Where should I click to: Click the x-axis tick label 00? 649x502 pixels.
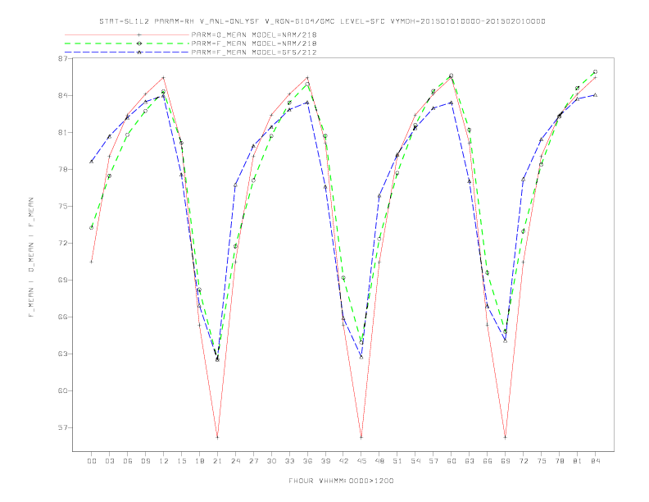[x=92, y=461]
